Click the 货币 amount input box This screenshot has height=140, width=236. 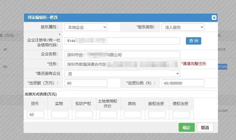(35, 114)
